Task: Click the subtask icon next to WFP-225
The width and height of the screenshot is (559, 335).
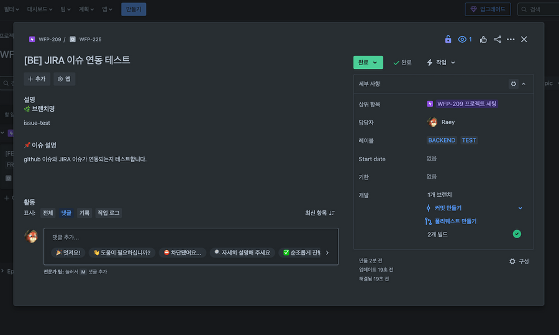Action: [73, 39]
